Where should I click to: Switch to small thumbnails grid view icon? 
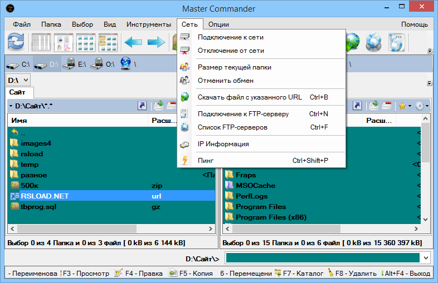86,42
